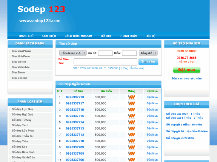Open 'Đặt sim theo yêu cầu' link
Screen dimensions: 217x162
pos(187,78)
